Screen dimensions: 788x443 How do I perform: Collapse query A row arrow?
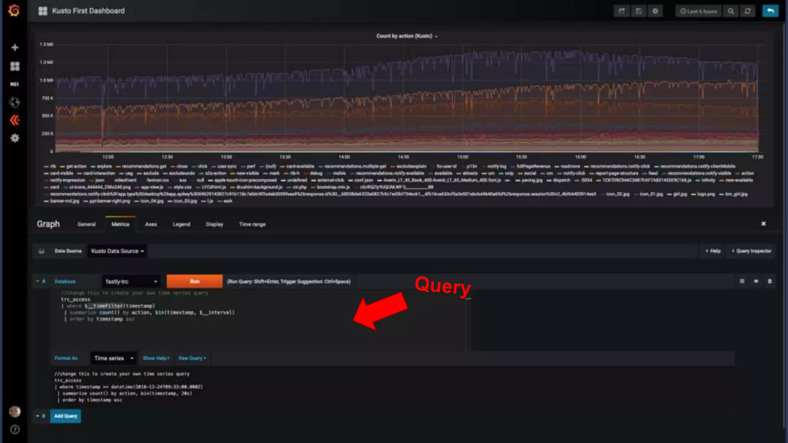[38, 281]
